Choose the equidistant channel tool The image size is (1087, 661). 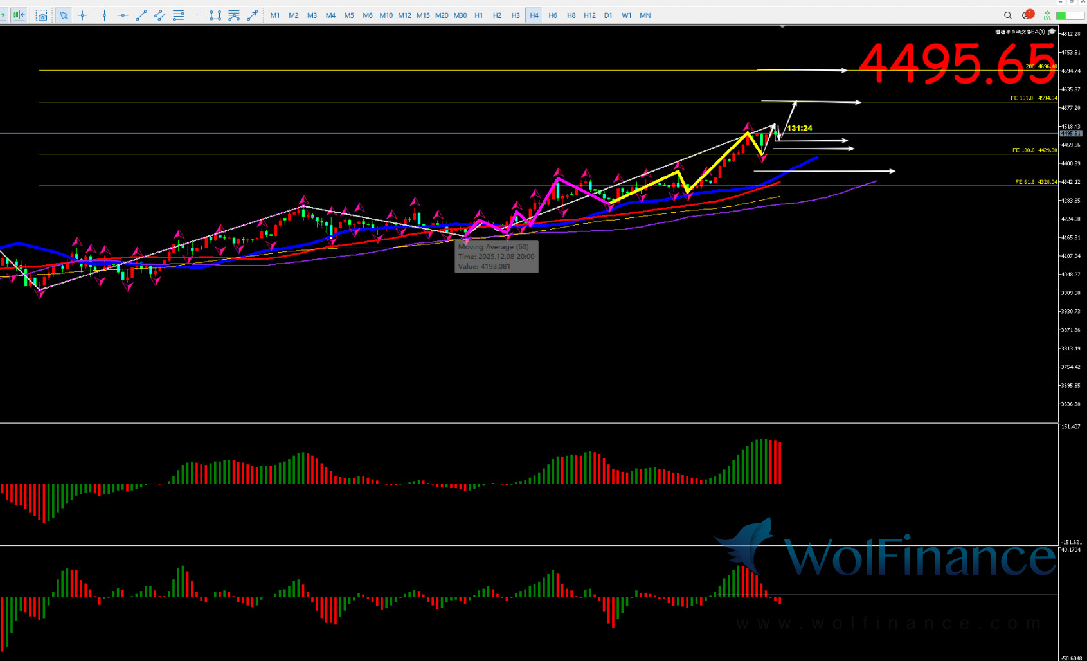(x=160, y=15)
